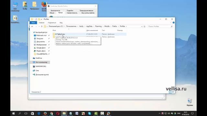Viewport: 207px width, 116px height.
Task: Select Быстрый доступ in navigation pane
Action: pyautogui.click(x=41, y=32)
